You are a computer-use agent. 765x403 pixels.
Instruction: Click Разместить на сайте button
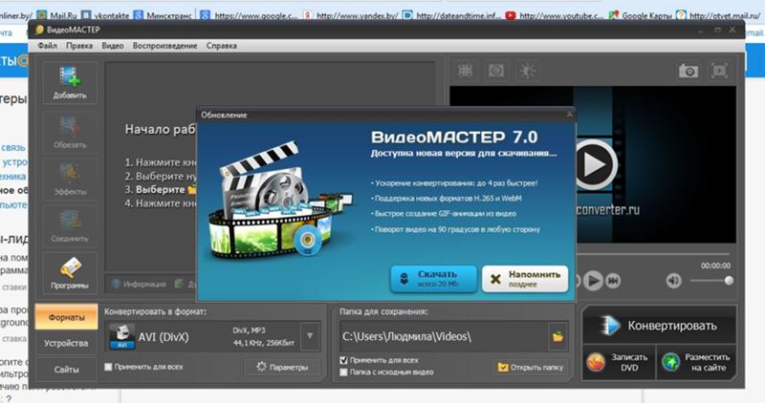[696, 362]
